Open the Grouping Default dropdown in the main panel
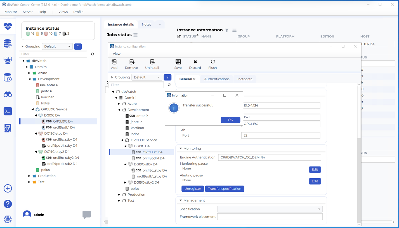The image size is (399, 228). click(57, 46)
